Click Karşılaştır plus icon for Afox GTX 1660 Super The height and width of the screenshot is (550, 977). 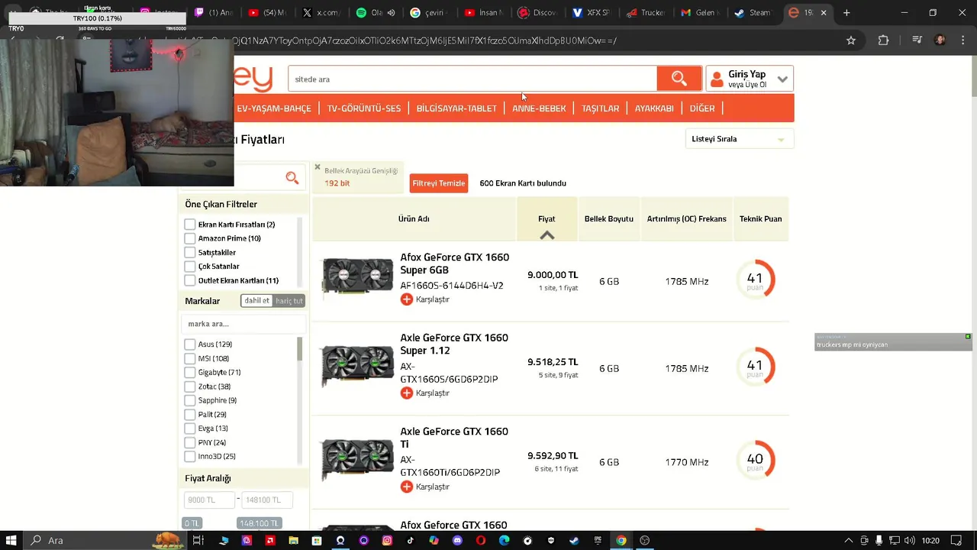point(406,299)
